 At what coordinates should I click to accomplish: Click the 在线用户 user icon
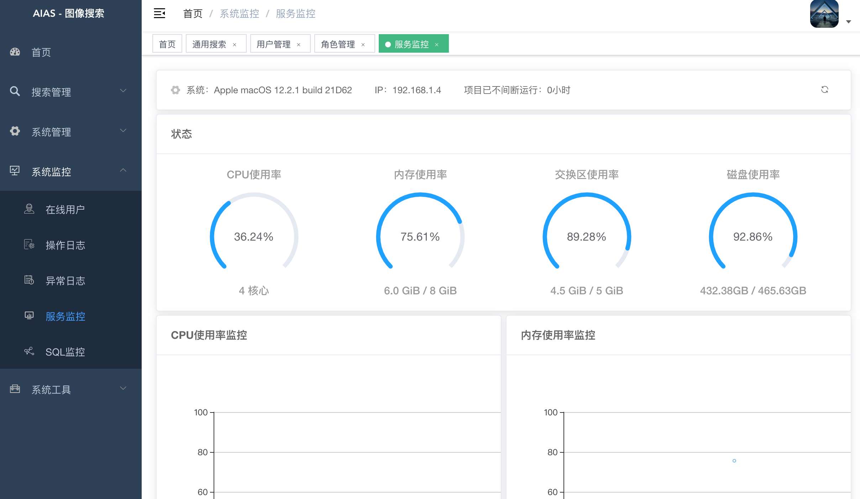pos(29,209)
